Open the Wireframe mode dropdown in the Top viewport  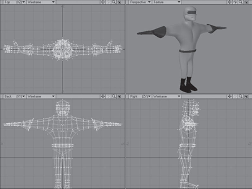click(41, 2)
